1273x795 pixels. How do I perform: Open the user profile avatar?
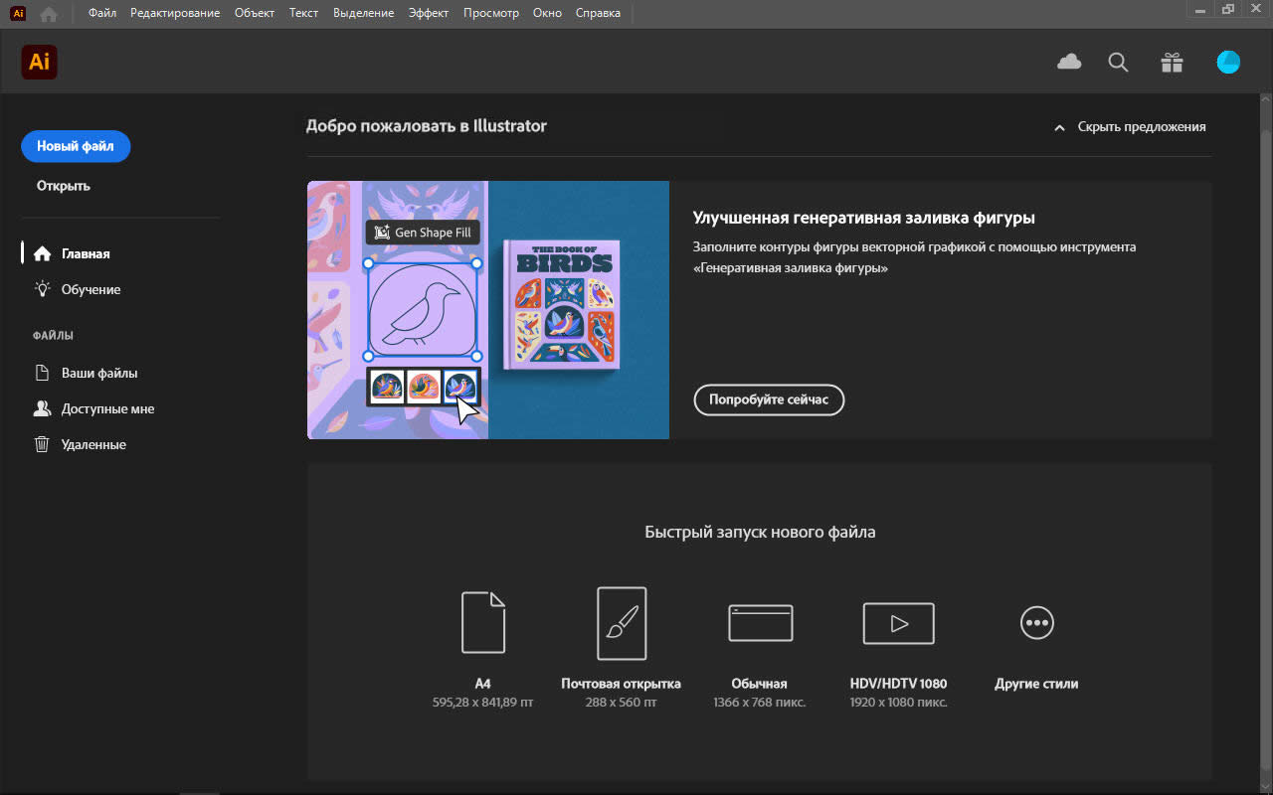click(1228, 63)
